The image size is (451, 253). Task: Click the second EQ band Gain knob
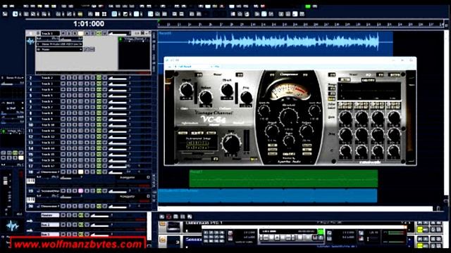coord(362,117)
